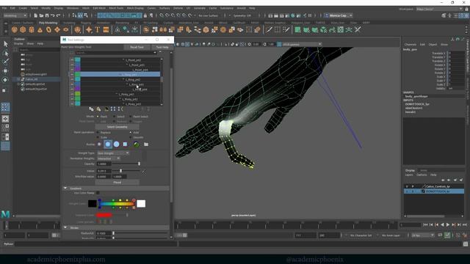Click the undo icon in status line
The image size is (470, 264).
(53, 15)
